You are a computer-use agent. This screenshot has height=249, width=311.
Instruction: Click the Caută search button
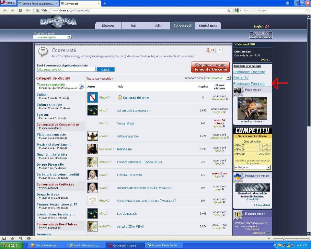click(x=106, y=69)
